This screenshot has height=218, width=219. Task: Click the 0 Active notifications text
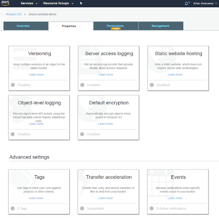coord(171,208)
